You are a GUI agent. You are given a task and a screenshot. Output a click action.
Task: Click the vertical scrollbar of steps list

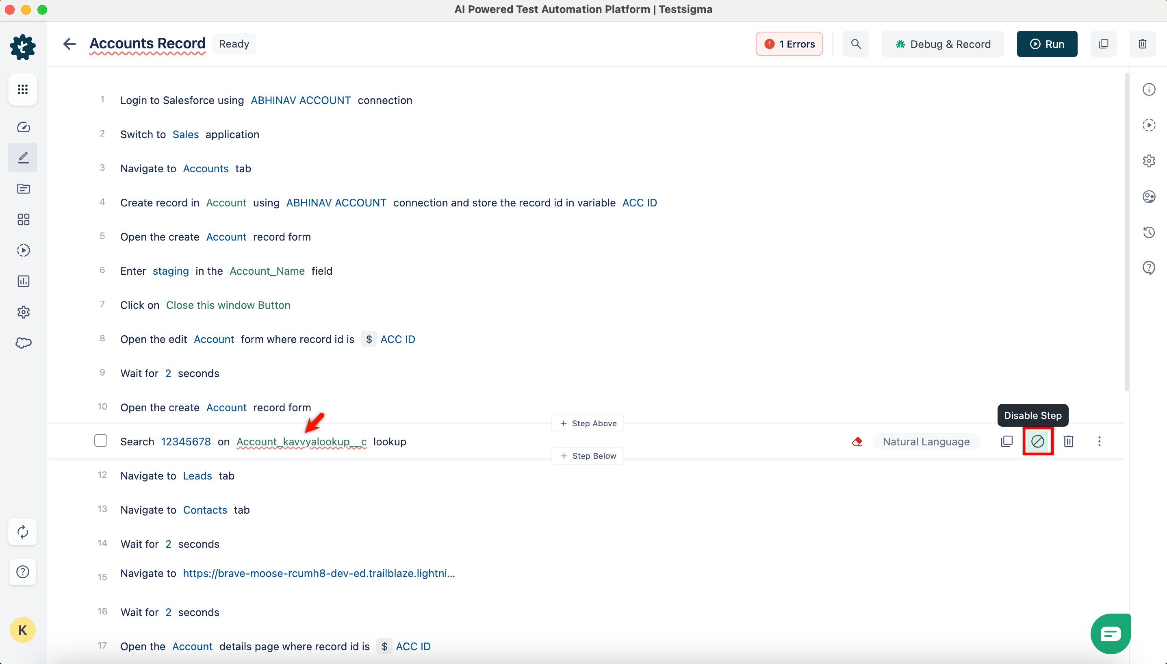pos(1126,232)
